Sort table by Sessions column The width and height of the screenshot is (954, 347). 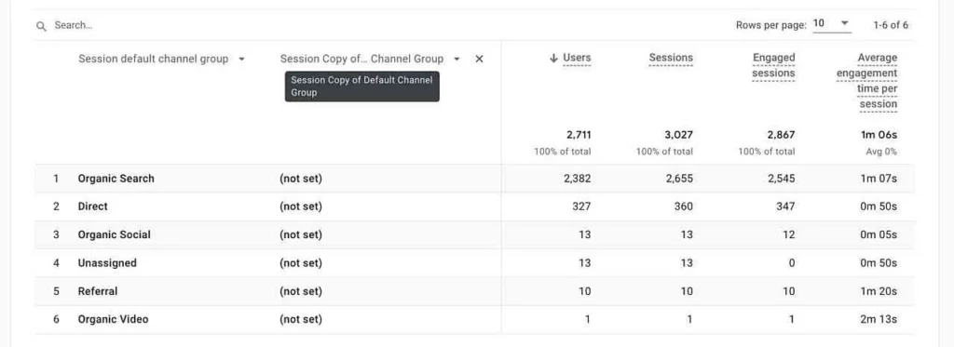click(671, 58)
